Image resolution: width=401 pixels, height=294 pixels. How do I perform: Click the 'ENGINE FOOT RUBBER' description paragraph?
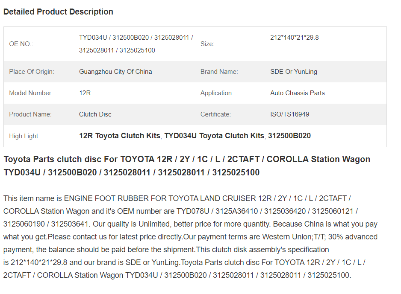[x=190, y=236]
